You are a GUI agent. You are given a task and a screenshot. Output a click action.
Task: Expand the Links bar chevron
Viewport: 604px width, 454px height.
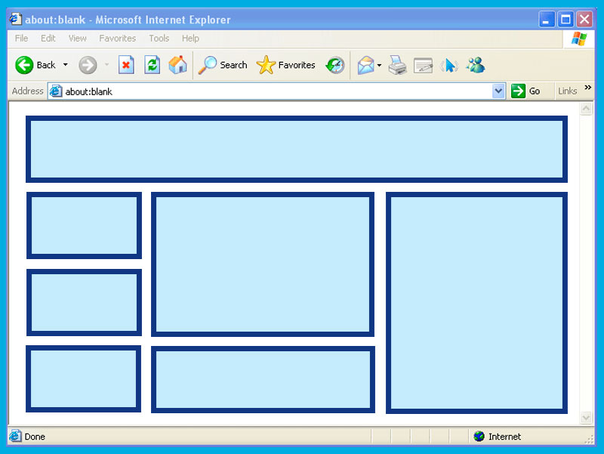click(588, 90)
